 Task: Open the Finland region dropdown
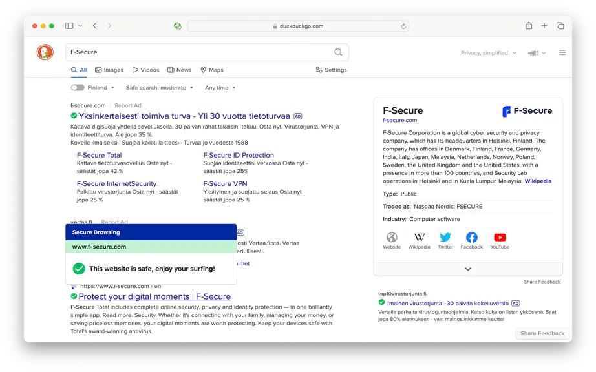click(101, 88)
